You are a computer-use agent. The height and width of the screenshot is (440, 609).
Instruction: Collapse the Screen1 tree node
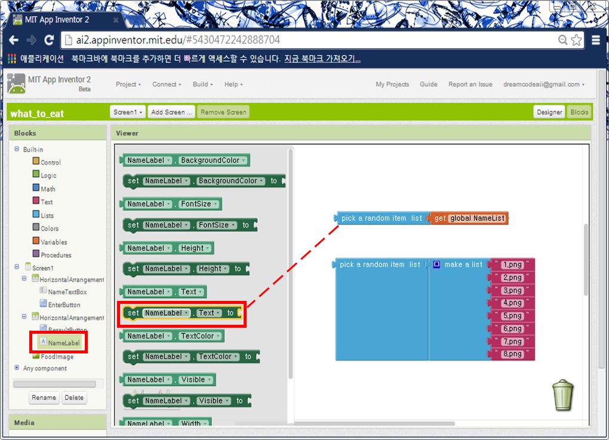[17, 267]
